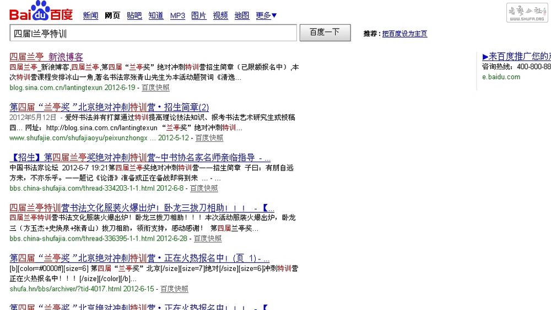This screenshot has width=551, height=310.
Task: Go to the 知道 tab
Action: pyautogui.click(x=156, y=16)
